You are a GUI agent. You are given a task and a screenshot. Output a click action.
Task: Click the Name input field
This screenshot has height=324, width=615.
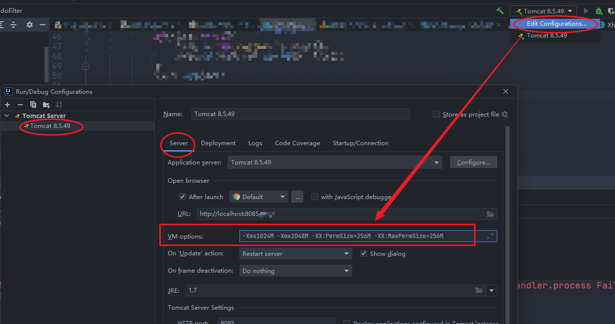click(301, 114)
